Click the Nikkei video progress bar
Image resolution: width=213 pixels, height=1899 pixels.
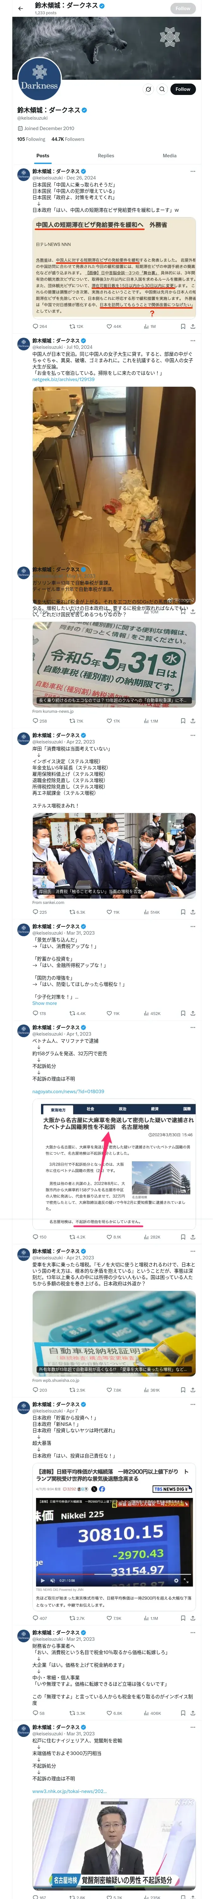tap(114, 1574)
